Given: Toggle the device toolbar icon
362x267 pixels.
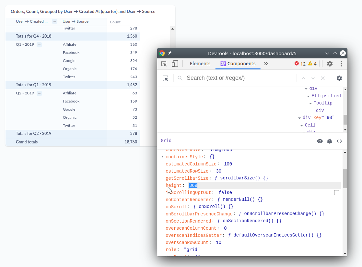Looking at the screenshot, I should click(175, 64).
